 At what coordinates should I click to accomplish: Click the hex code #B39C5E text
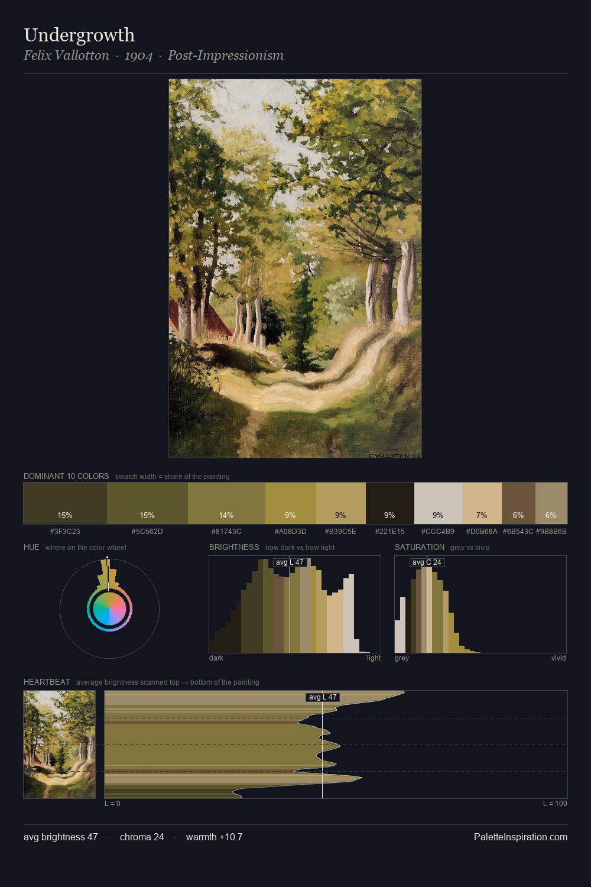(x=341, y=532)
